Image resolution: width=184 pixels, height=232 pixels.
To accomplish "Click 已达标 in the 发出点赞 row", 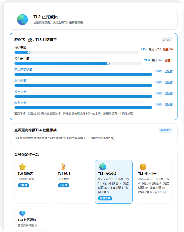I will click(x=169, y=93).
